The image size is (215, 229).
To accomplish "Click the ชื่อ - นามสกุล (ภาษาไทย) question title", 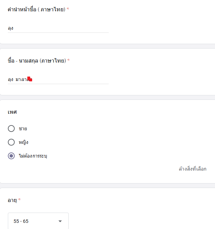I will (x=37, y=60).
